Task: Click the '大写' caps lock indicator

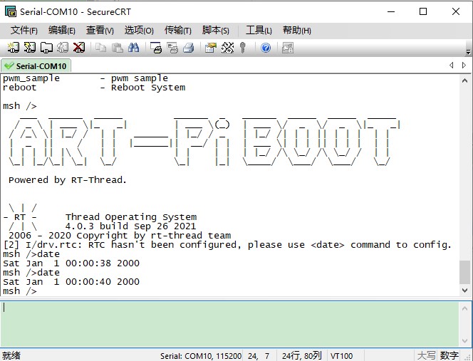Action: (426, 355)
